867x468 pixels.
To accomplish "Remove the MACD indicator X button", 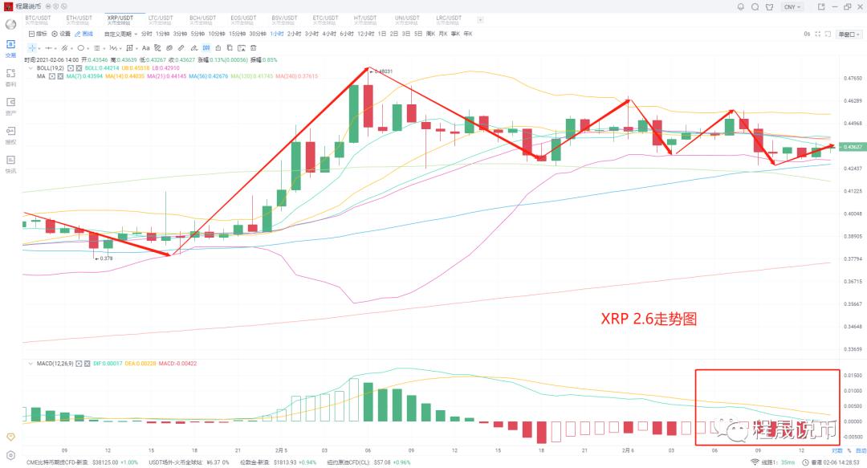I will tap(88, 364).
